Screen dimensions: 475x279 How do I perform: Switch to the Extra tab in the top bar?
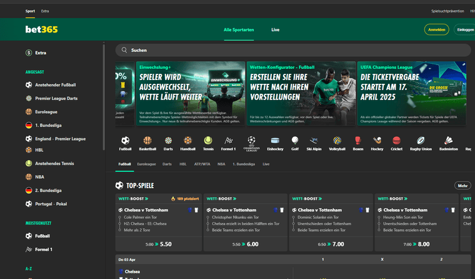click(45, 11)
